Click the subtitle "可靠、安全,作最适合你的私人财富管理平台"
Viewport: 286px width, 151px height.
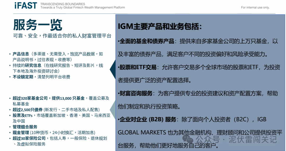click(62, 36)
